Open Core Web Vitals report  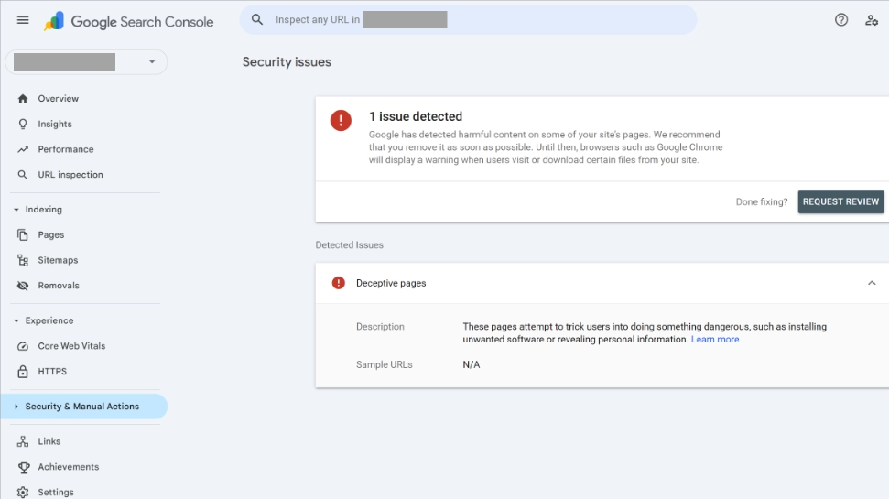point(71,346)
